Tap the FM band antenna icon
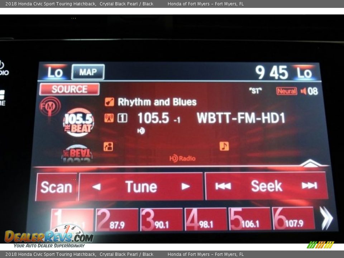 (x=50, y=106)
